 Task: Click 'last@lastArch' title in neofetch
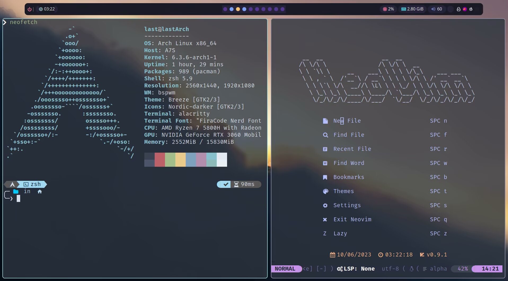click(166, 29)
